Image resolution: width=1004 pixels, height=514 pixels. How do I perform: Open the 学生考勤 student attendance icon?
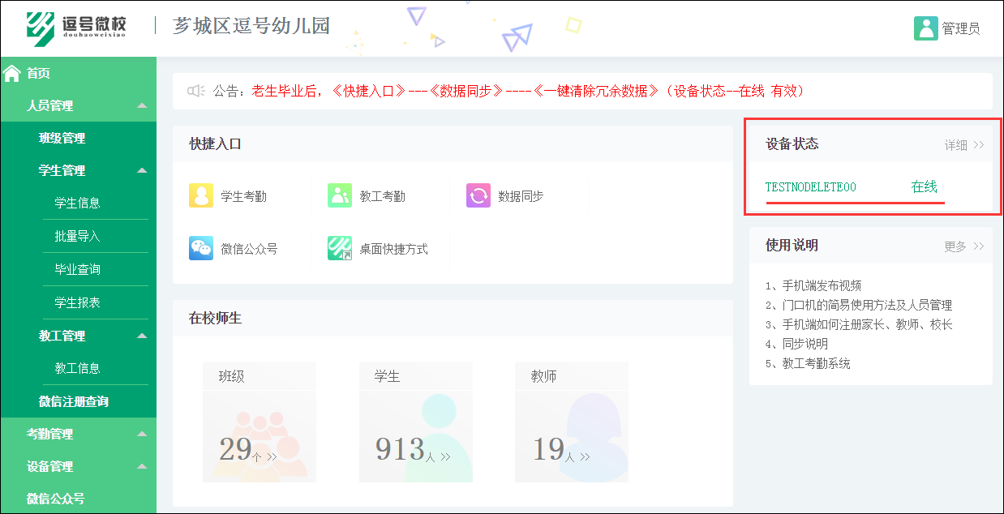[x=201, y=195]
